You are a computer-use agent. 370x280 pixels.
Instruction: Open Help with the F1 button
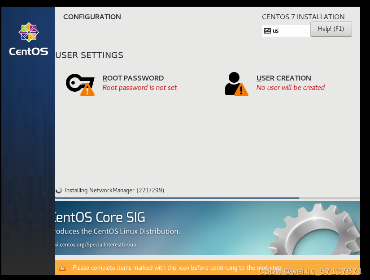[331, 29]
